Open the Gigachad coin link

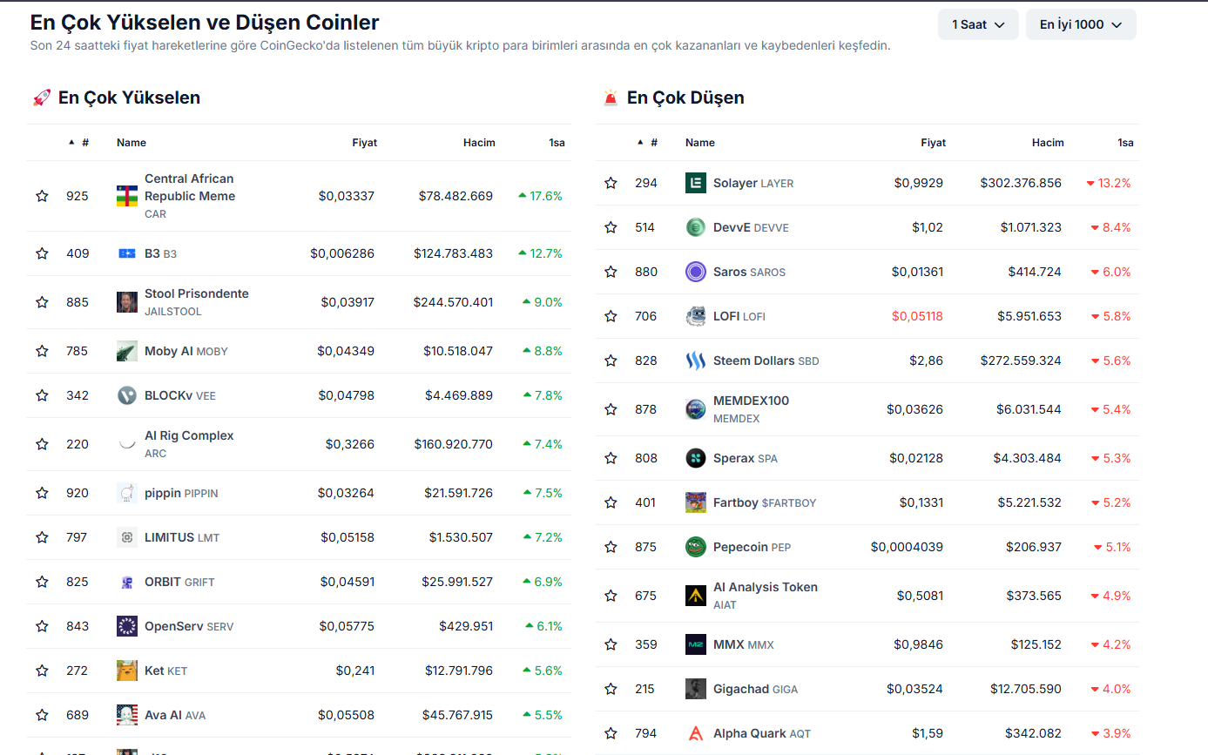tap(741, 689)
